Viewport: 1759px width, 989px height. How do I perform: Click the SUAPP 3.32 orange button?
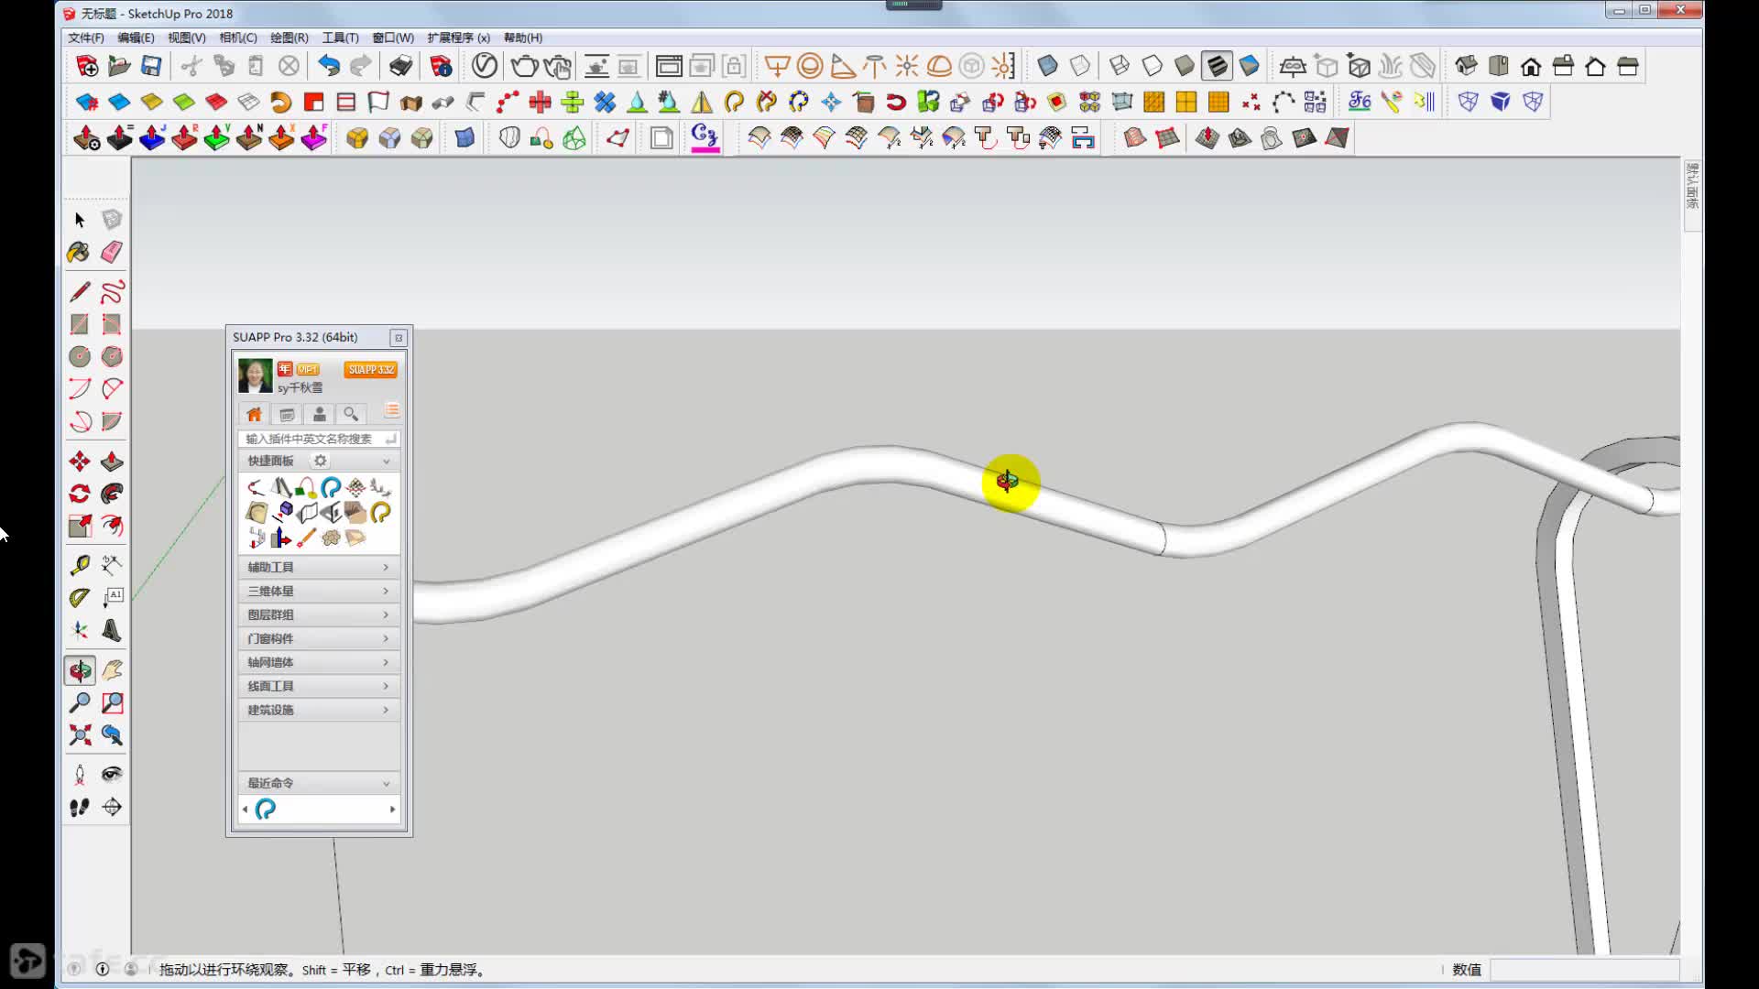click(370, 370)
